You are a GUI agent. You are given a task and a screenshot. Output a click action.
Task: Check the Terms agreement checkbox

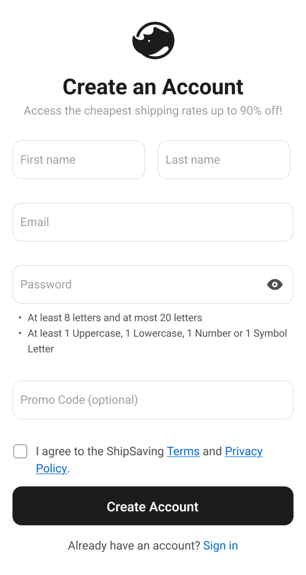(x=20, y=452)
